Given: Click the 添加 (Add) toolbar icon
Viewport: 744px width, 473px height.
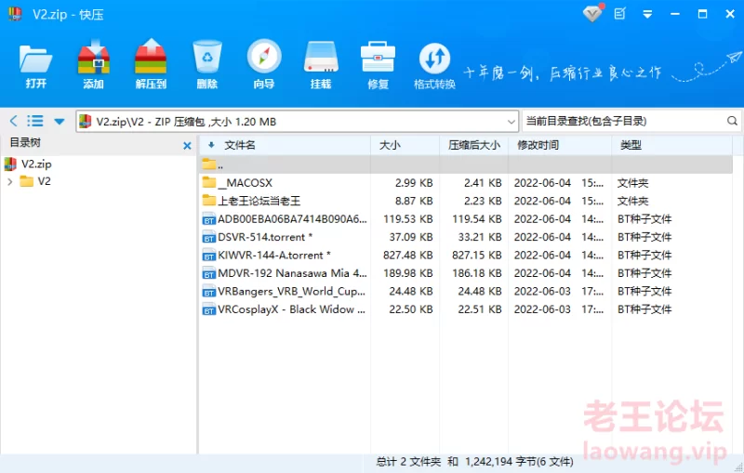Looking at the screenshot, I should (x=94, y=65).
